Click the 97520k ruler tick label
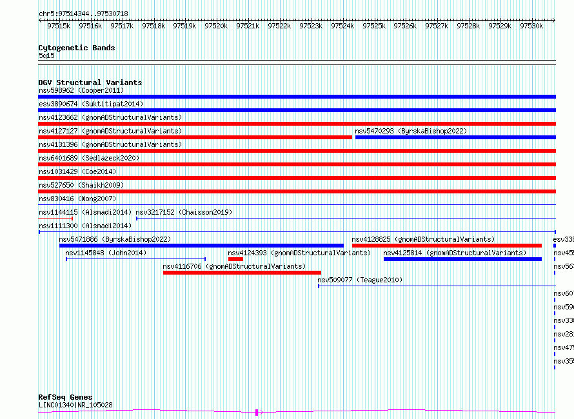Image resolution: width=574 pixels, height=419 pixels. click(x=216, y=26)
